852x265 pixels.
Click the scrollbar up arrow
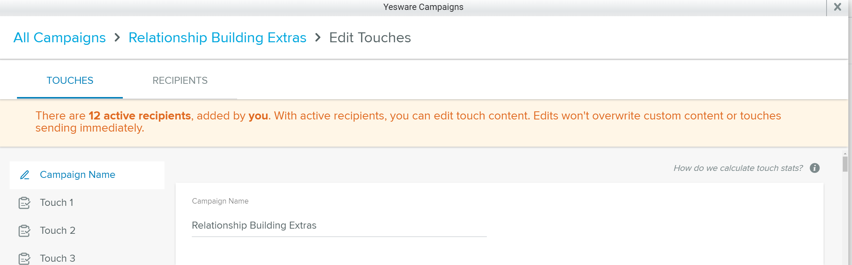(x=845, y=154)
